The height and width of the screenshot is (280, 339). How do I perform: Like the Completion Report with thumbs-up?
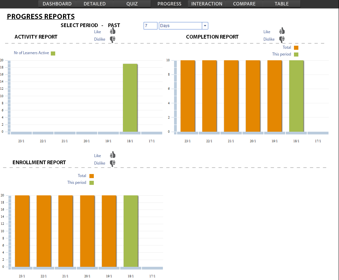[282, 31]
